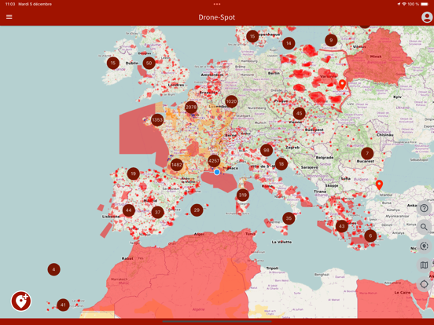Tap the Tripoli city label
Image resolution: width=434 pixels, height=325 pixels.
(x=272, y=268)
